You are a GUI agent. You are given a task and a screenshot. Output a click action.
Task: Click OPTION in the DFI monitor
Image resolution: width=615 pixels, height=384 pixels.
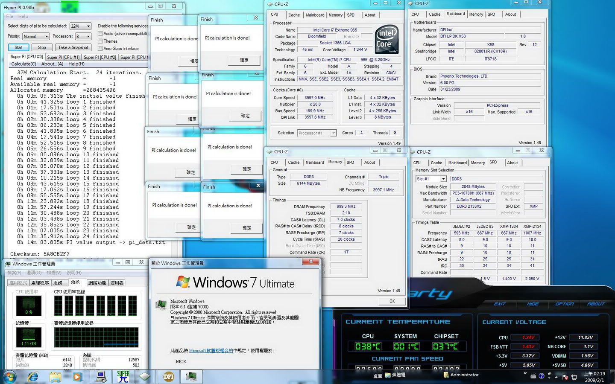coord(565,304)
